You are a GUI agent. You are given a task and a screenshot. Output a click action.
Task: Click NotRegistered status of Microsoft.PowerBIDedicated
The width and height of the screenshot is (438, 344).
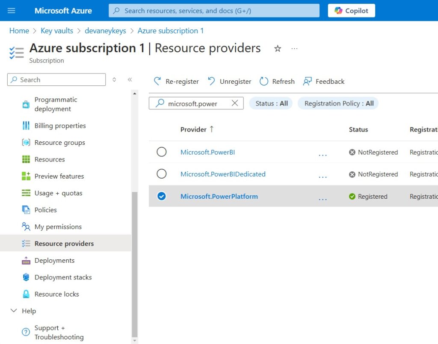pyautogui.click(x=373, y=174)
